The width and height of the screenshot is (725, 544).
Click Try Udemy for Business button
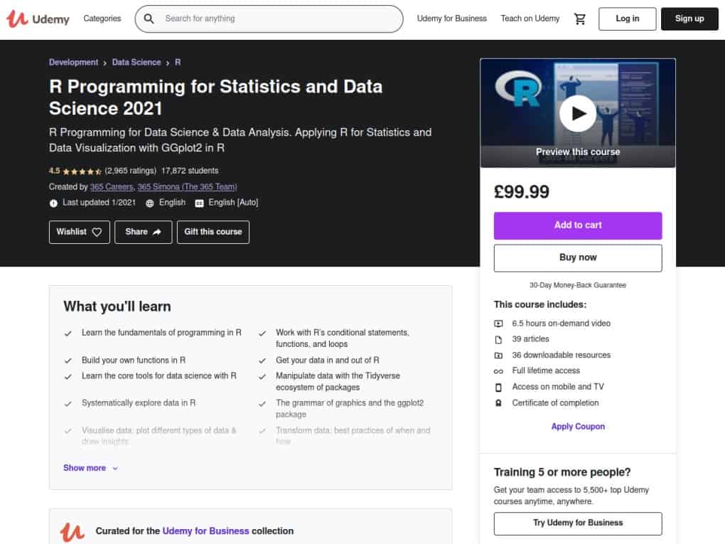pyautogui.click(x=577, y=523)
